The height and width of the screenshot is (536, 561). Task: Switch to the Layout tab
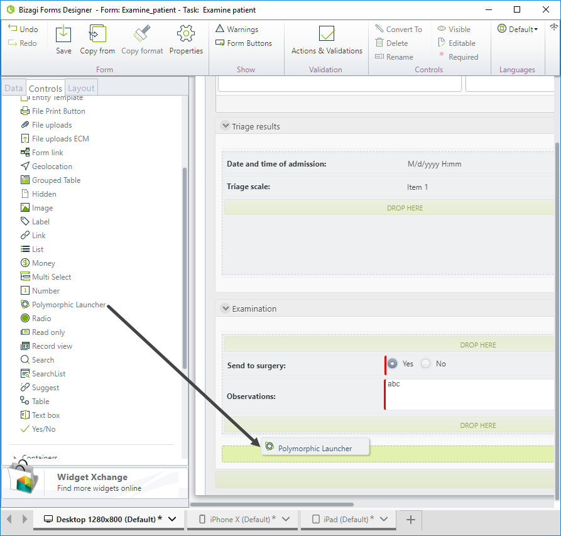pos(81,88)
